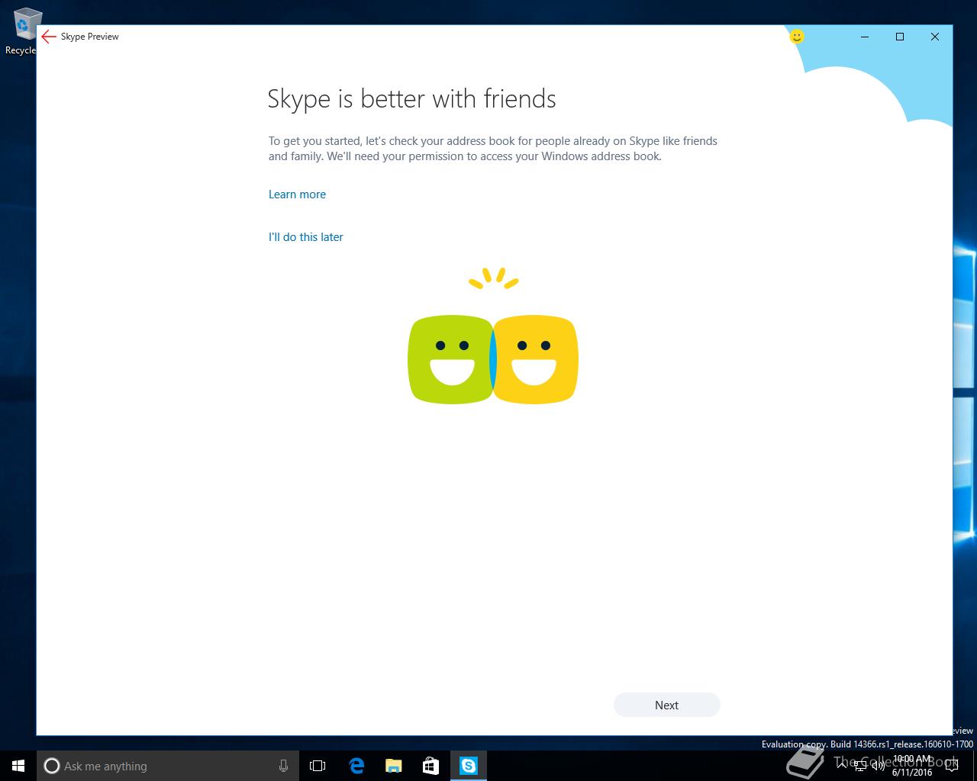Minimize the Skype Preview window

pyautogui.click(x=865, y=37)
